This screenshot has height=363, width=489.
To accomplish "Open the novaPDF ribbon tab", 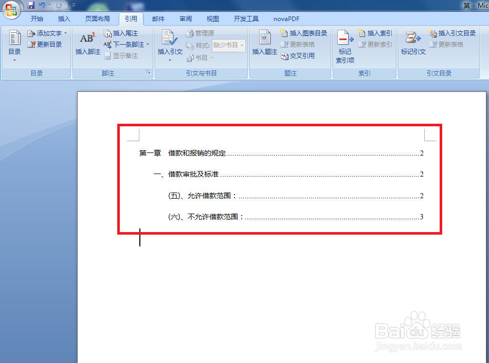I will 287,18.
